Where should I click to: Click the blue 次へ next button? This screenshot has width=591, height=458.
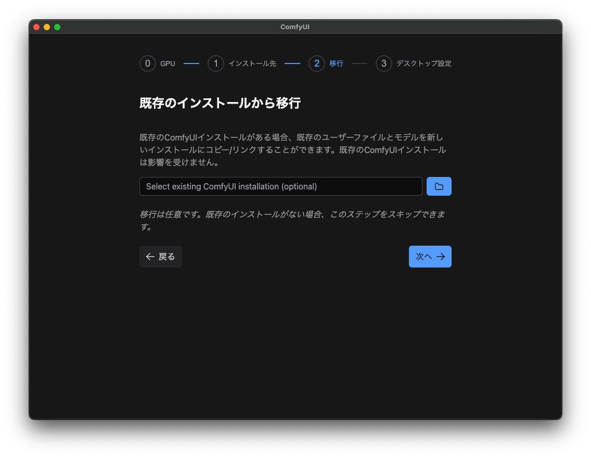[430, 256]
